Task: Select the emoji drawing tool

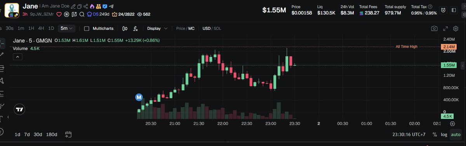Action: pos(2,131)
